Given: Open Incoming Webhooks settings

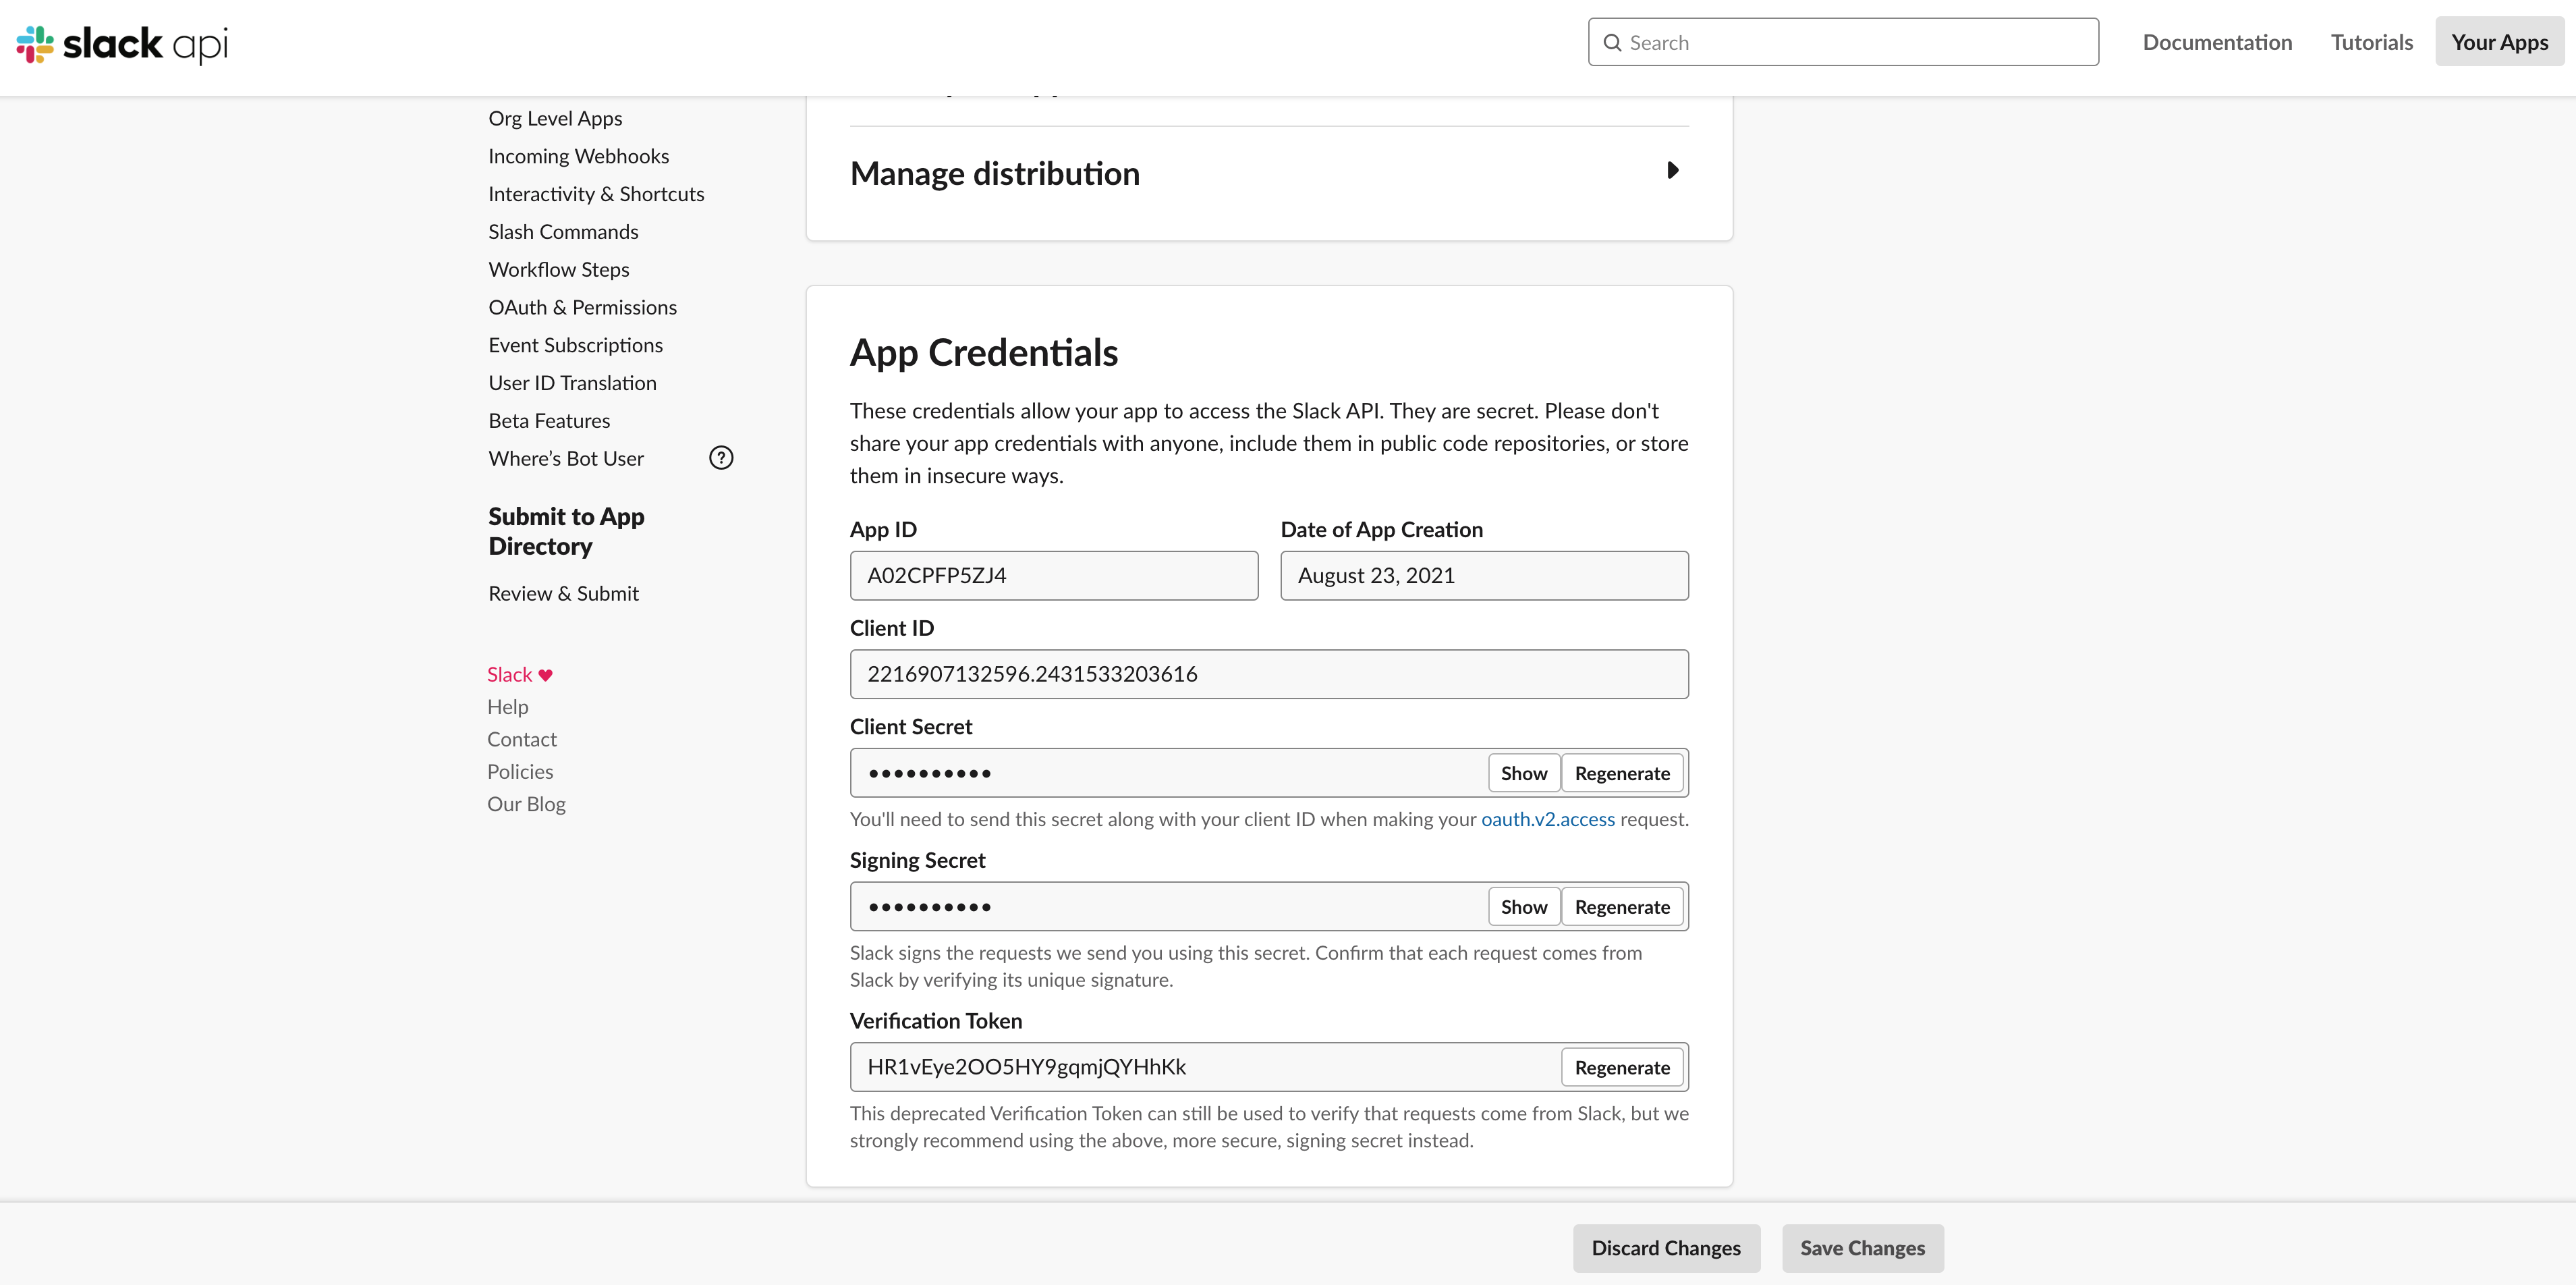Looking at the screenshot, I should coord(578,156).
